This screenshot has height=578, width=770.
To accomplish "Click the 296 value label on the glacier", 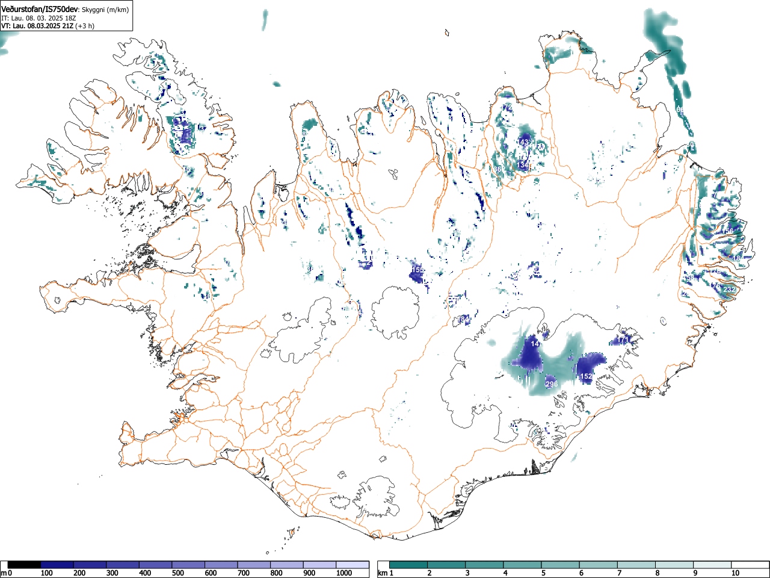I will click(552, 384).
